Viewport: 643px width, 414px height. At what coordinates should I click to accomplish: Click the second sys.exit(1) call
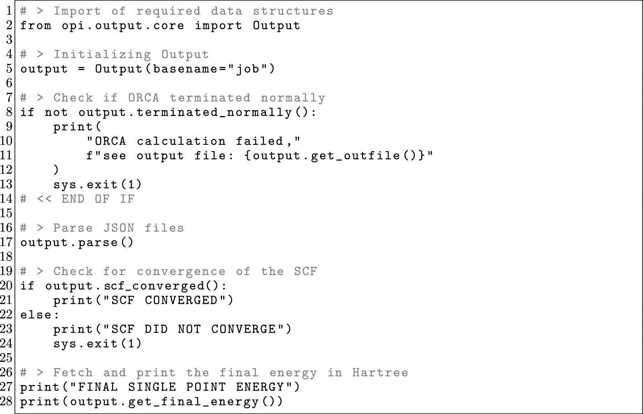coord(98,344)
